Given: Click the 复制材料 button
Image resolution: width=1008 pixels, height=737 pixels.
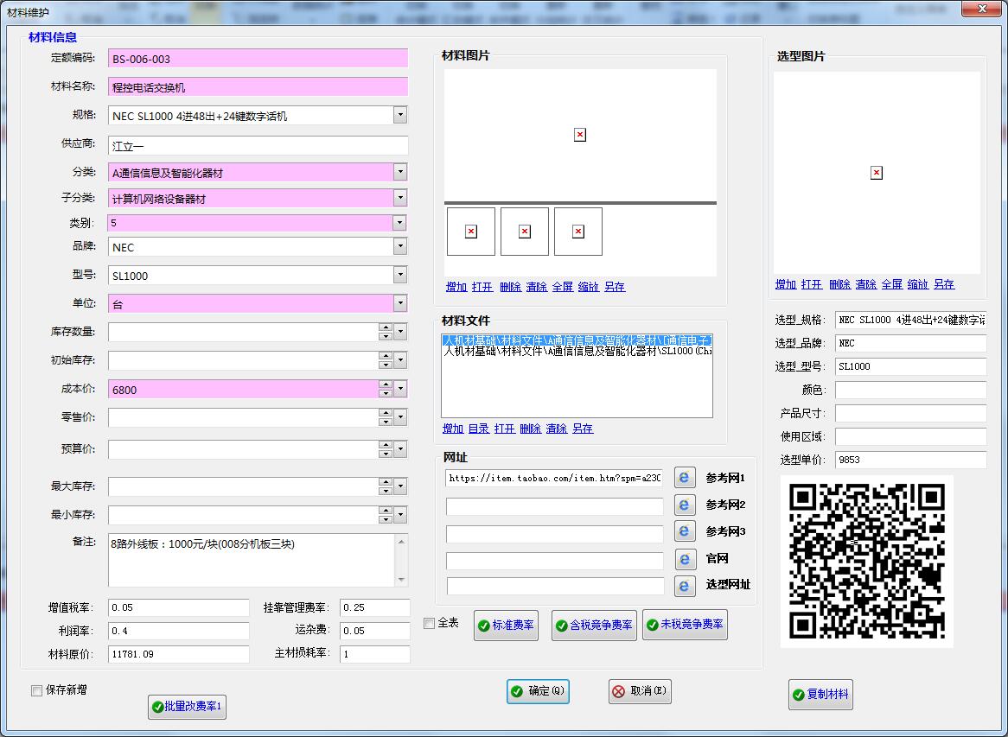Looking at the screenshot, I should tap(821, 695).
